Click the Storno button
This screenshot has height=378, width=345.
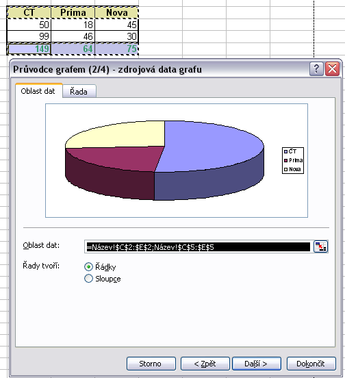coord(151,364)
